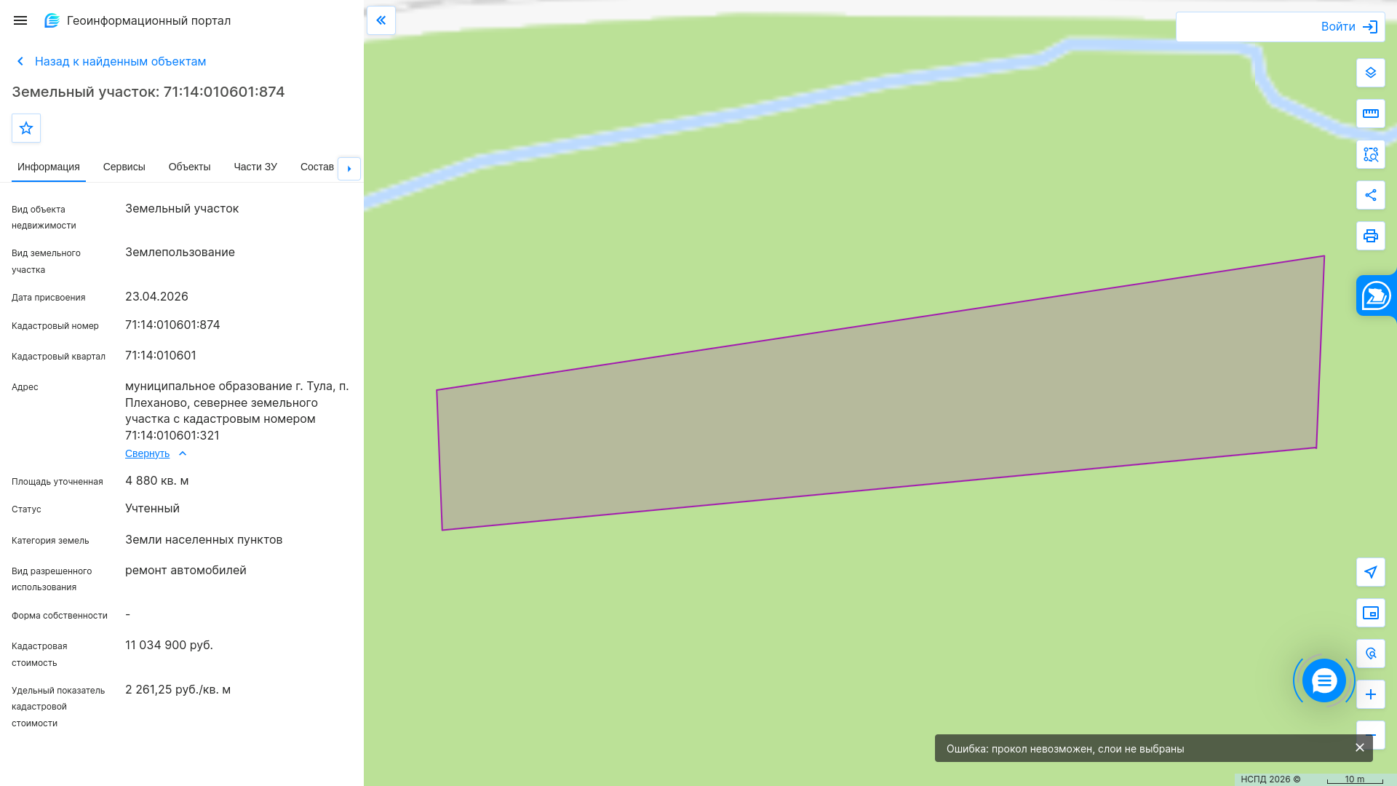Open the map layers panel

pyautogui.click(x=1371, y=73)
